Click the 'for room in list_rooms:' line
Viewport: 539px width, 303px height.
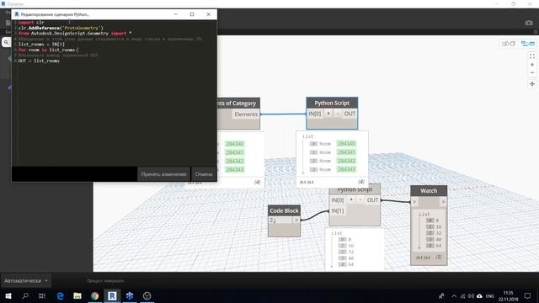pos(49,50)
